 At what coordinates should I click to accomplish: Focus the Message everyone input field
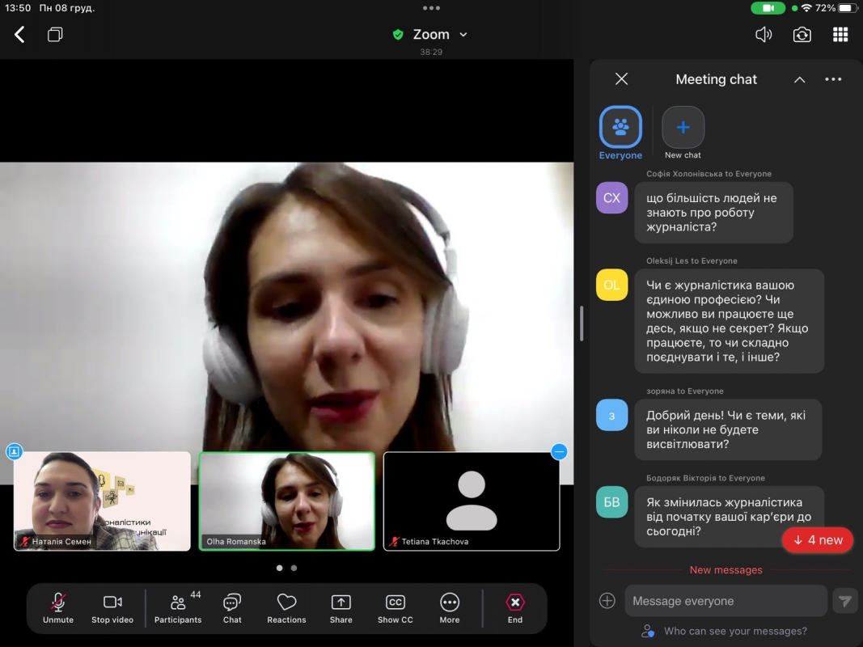pyautogui.click(x=725, y=601)
